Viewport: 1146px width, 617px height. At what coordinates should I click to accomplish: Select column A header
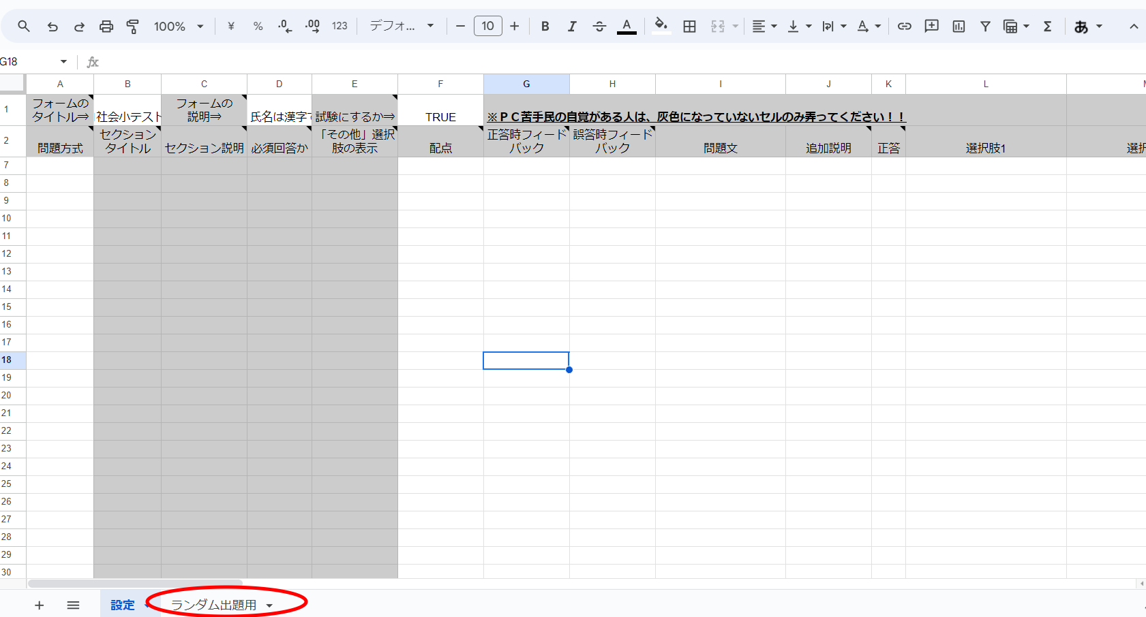click(x=60, y=84)
